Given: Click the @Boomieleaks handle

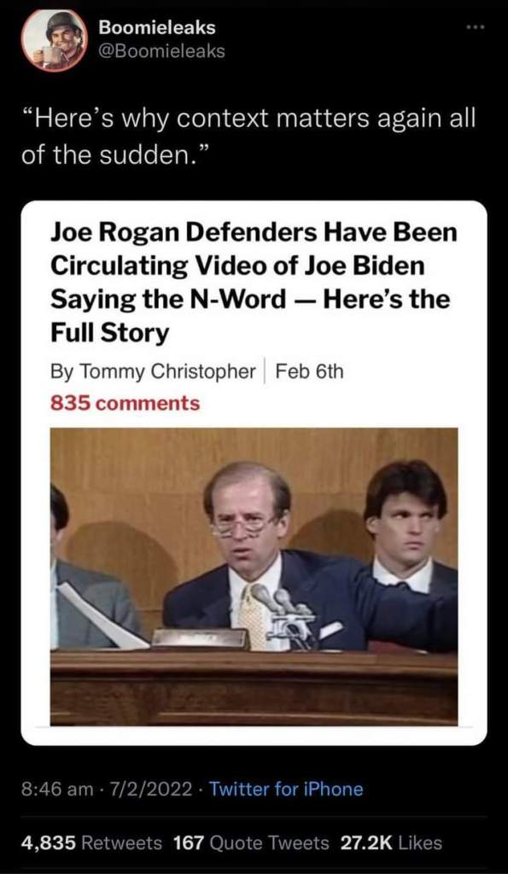Looking at the screenshot, I should pyautogui.click(x=161, y=51).
